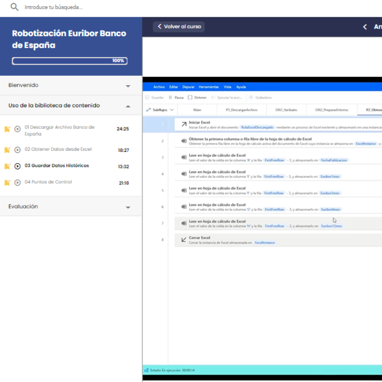This screenshot has width=382, height=382.
Task: Switch to the Main subflow tab
Action: click(x=197, y=110)
